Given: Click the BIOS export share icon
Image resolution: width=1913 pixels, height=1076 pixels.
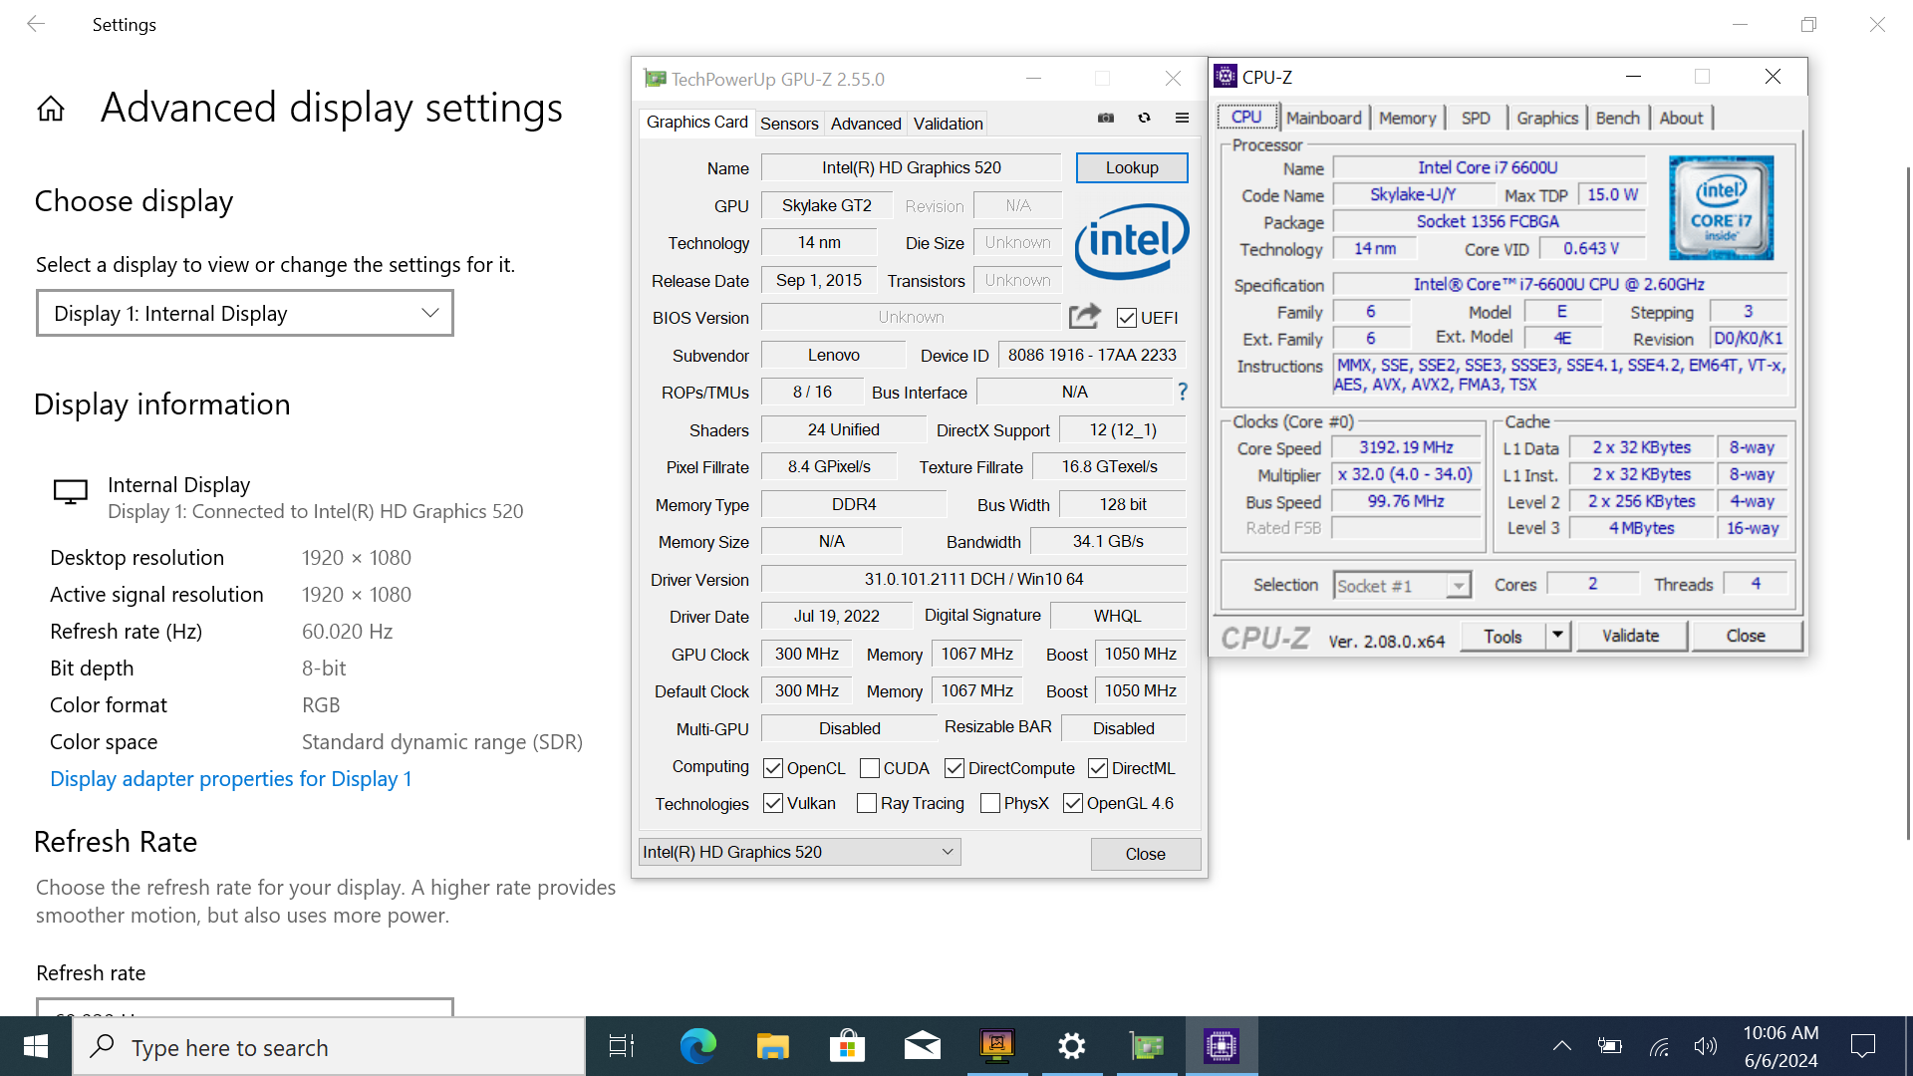Looking at the screenshot, I should point(1085,317).
